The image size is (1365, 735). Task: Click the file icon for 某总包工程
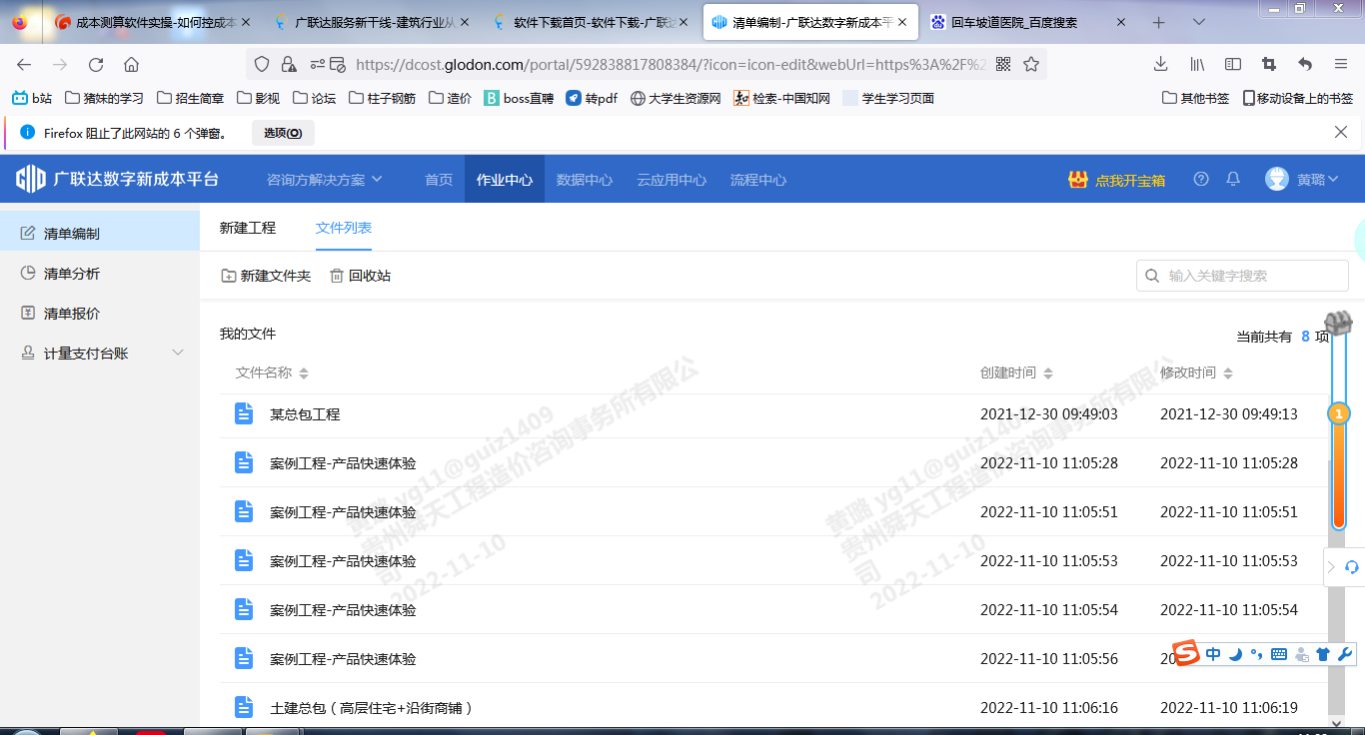244,413
